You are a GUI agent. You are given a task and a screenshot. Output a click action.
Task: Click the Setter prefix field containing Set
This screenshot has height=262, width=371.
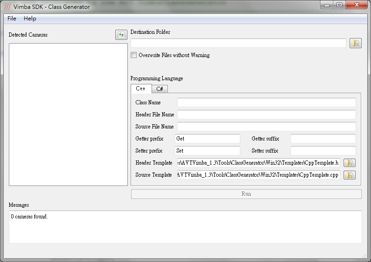pos(207,151)
